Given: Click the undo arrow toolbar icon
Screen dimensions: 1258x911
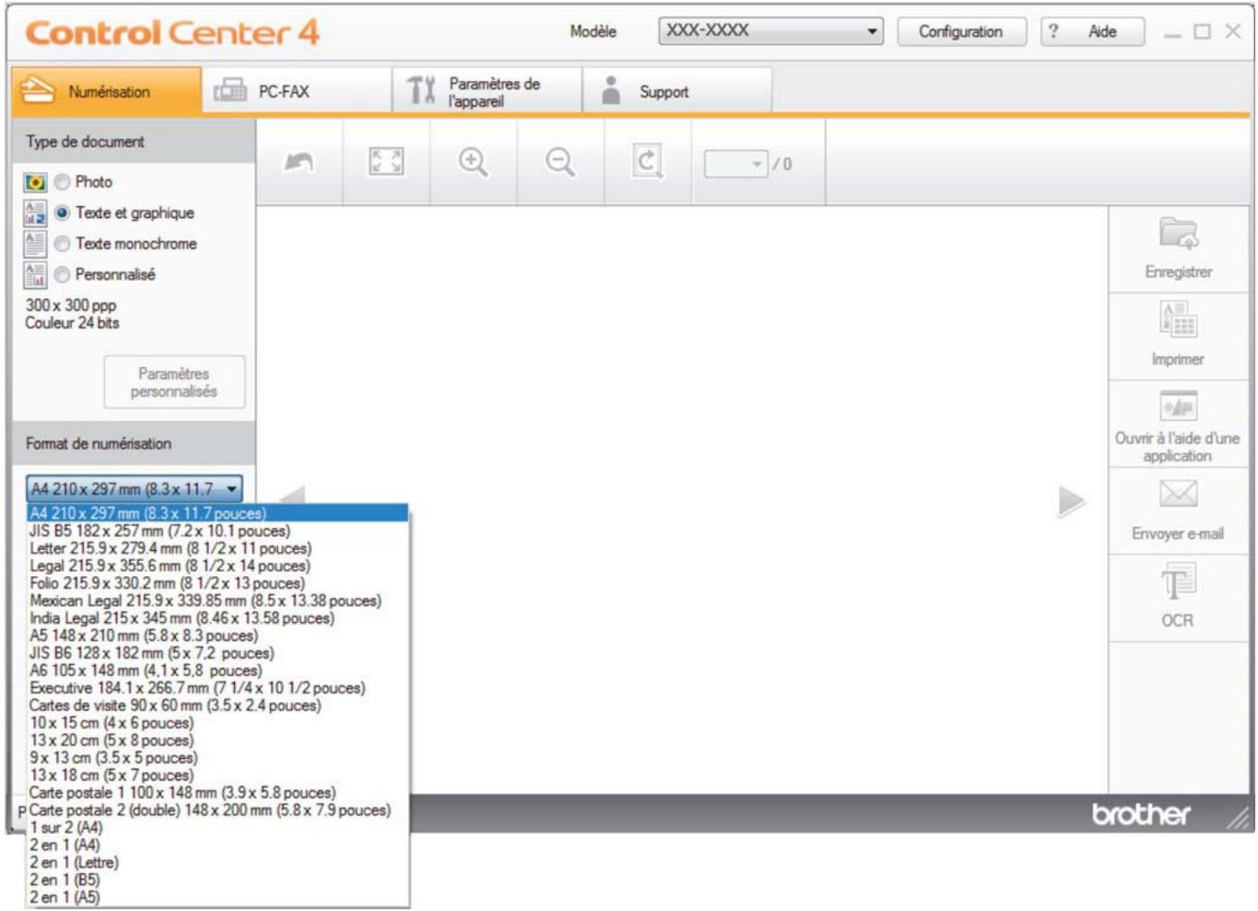Looking at the screenshot, I should (x=299, y=163).
